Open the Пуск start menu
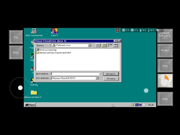Viewport: 180px width, 135px height. (30, 105)
